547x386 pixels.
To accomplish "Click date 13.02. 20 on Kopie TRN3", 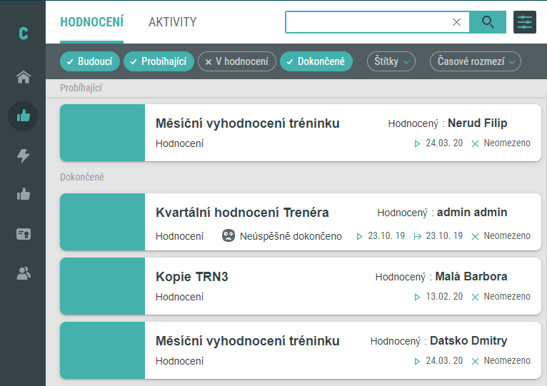I will [444, 296].
